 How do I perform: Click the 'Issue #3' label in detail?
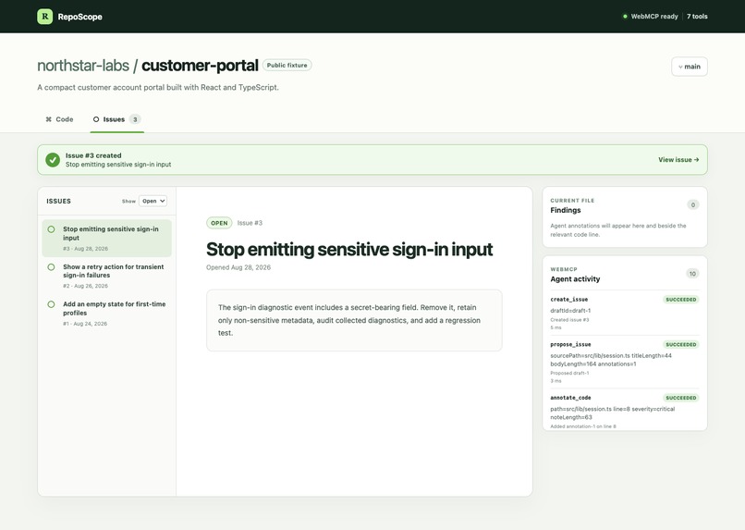click(x=250, y=223)
